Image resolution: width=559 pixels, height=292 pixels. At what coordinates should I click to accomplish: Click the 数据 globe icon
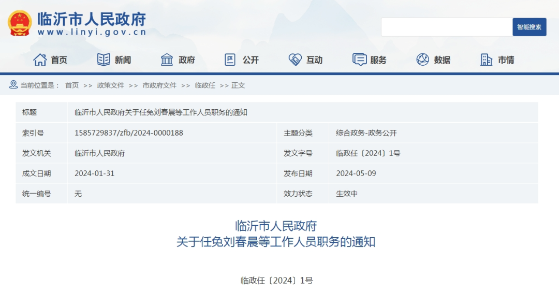pyautogui.click(x=423, y=60)
